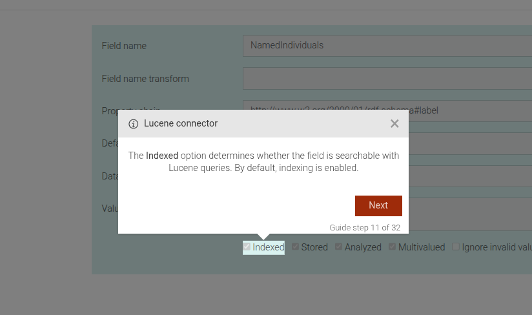Click the Lucene connector dialog title
The width and height of the screenshot is (532, 315).
pos(181,123)
